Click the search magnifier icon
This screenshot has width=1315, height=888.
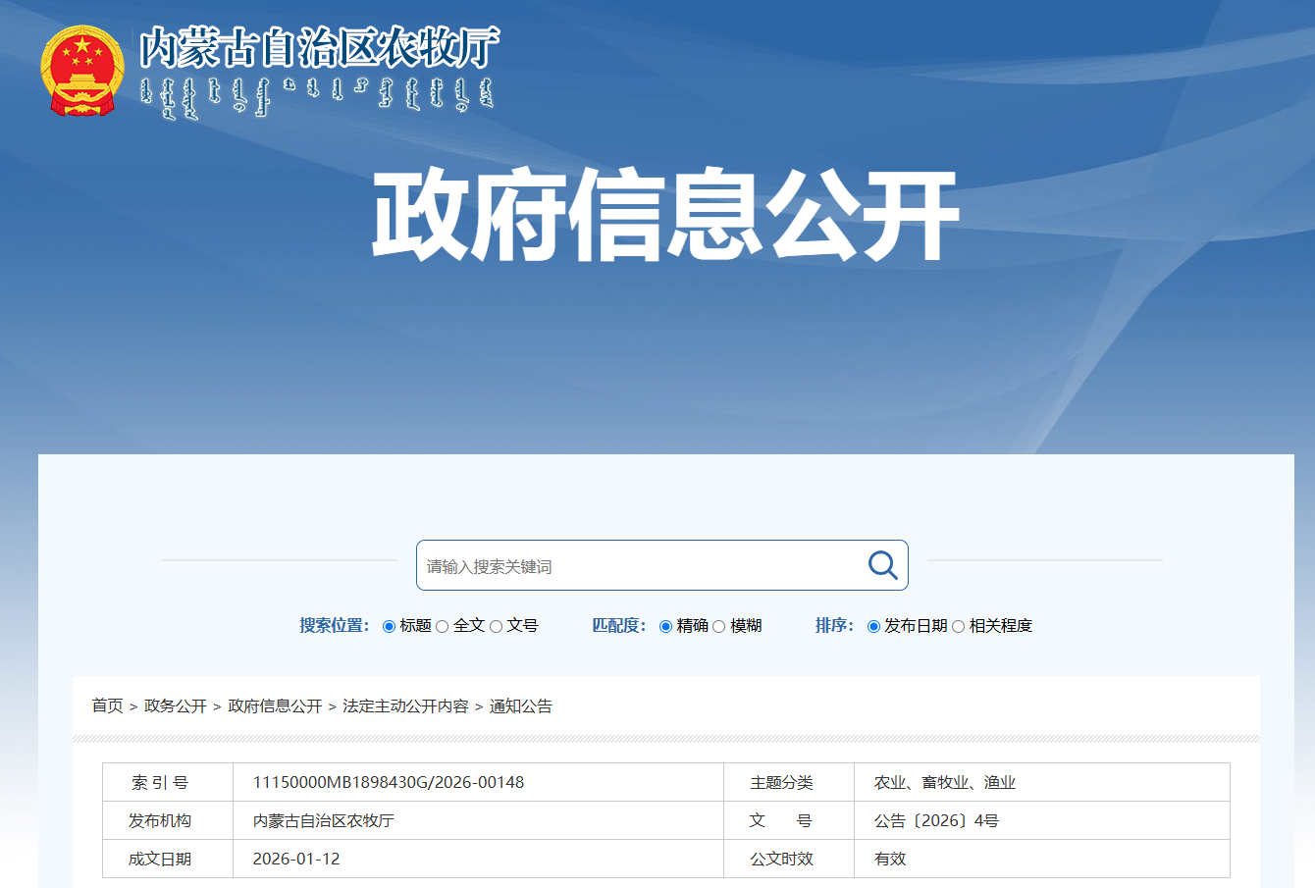tap(882, 565)
